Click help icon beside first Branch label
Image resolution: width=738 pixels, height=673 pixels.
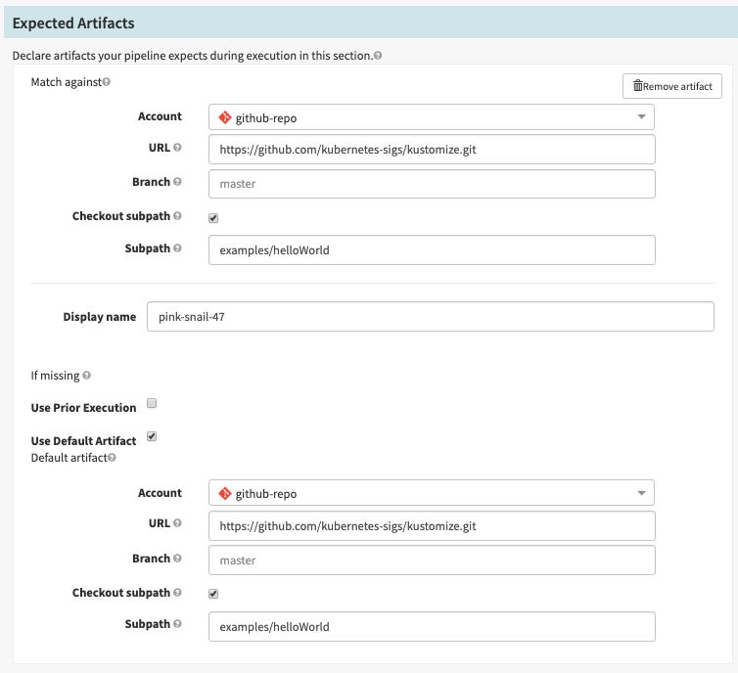pos(177,182)
